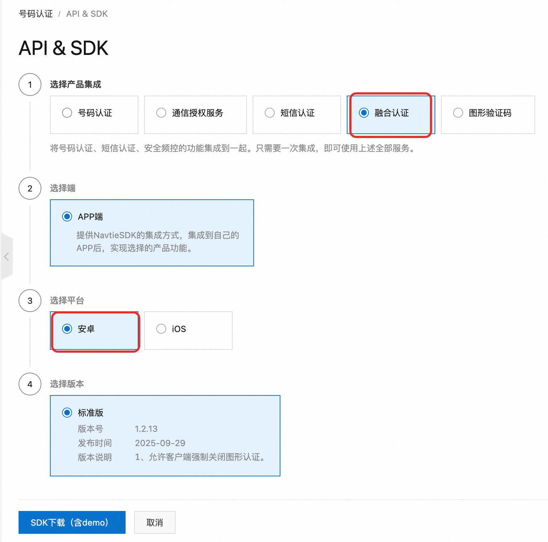Click the 取消 button

point(155,522)
